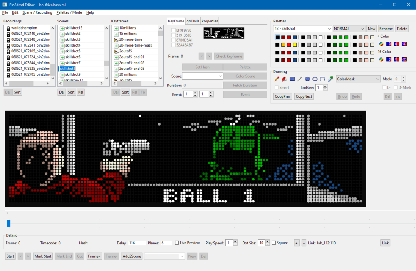This screenshot has width=416, height=271.
Task: Pick the orange palette swatch
Action: [x=283, y=44]
